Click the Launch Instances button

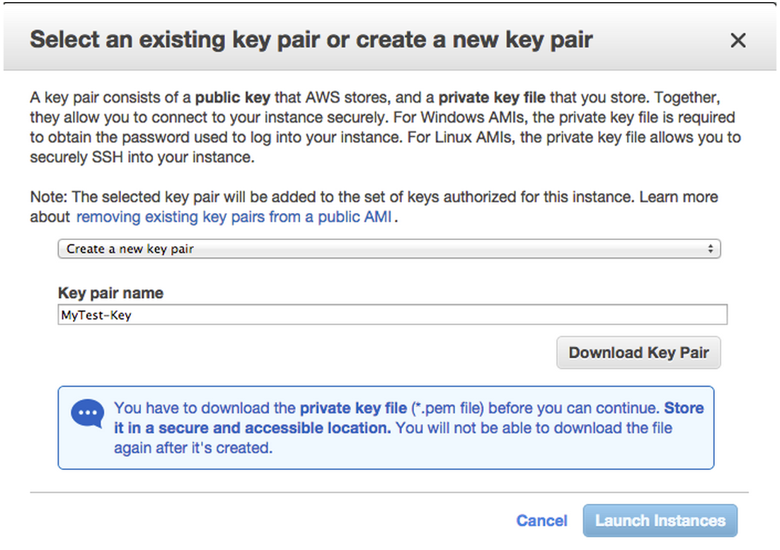coord(660,521)
